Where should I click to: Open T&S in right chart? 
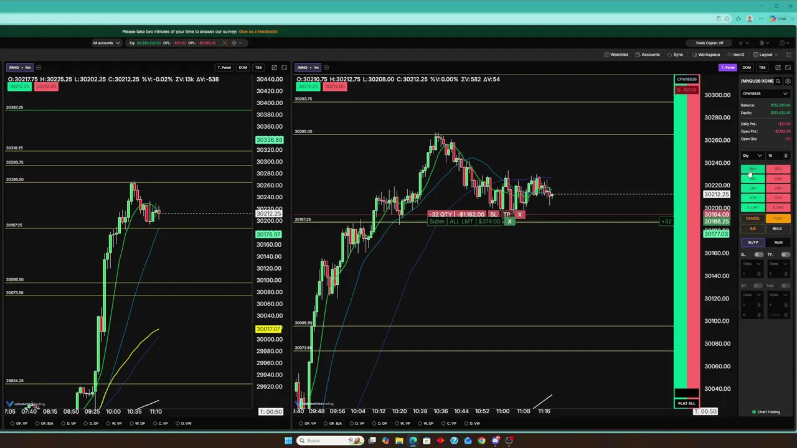[762, 67]
